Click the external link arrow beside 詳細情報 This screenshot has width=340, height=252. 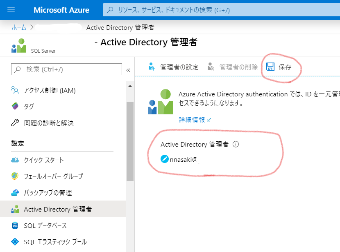(x=209, y=120)
